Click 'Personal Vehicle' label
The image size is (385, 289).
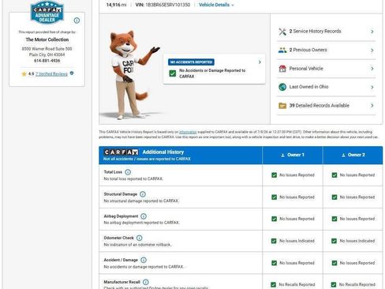(306, 69)
